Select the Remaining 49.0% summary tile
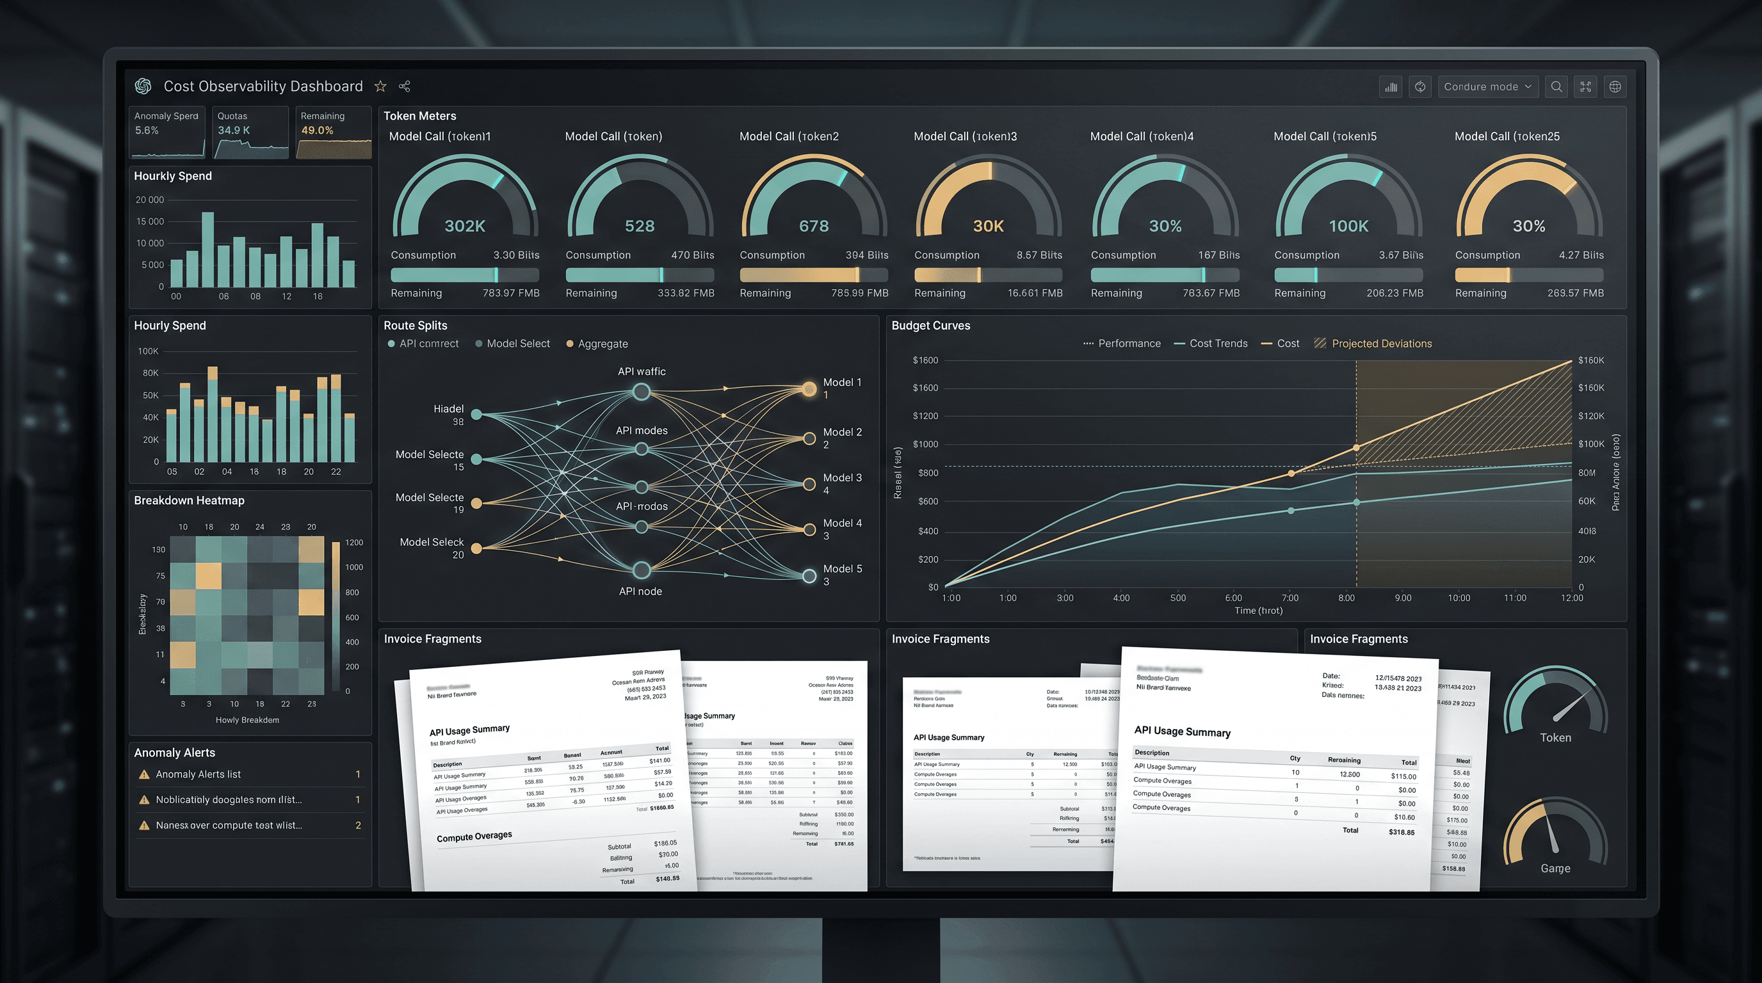This screenshot has width=1762, height=983. click(x=334, y=132)
